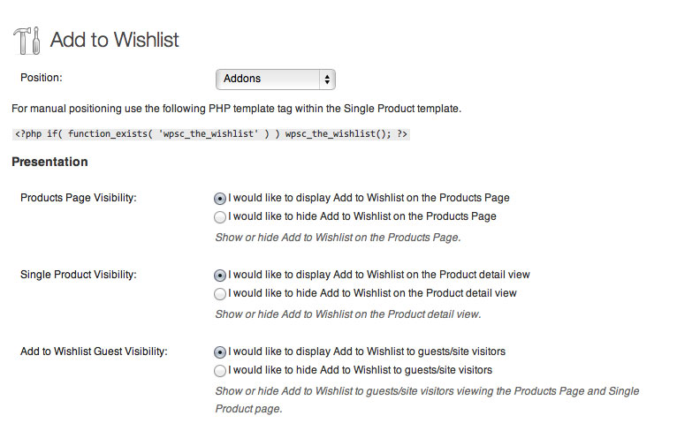Select hide Add to Wishlist to guests

point(220,371)
